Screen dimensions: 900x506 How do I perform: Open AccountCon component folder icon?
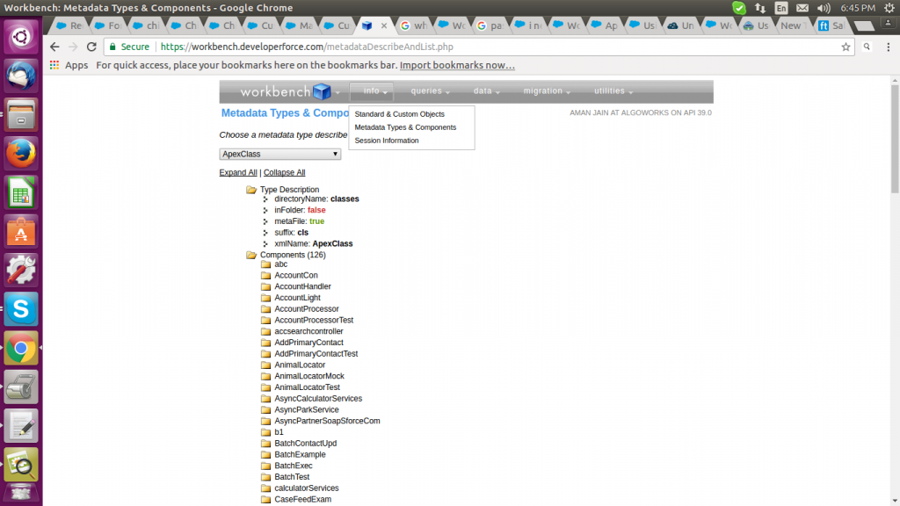265,275
